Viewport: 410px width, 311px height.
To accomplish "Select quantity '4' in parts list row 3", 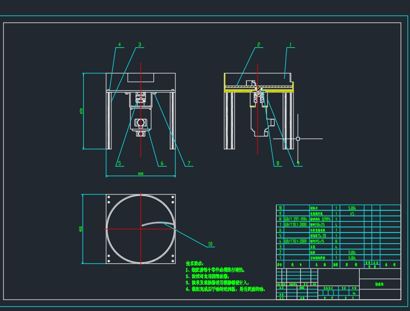I will [x=336, y=247].
